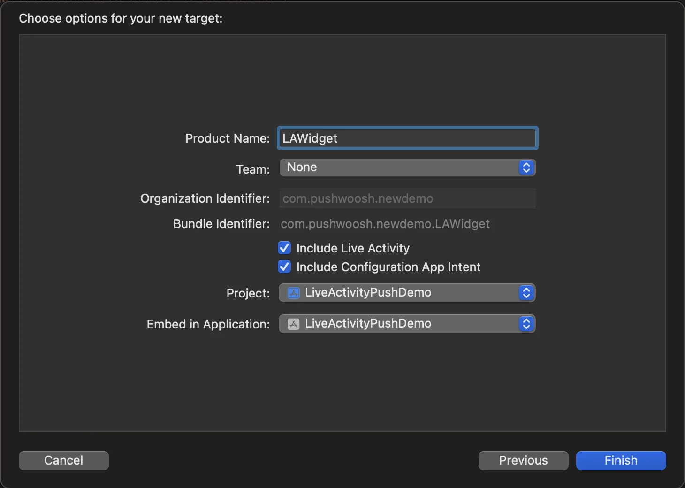Expand the Embed in Application dropdown
The image size is (685, 488).
coord(399,324)
